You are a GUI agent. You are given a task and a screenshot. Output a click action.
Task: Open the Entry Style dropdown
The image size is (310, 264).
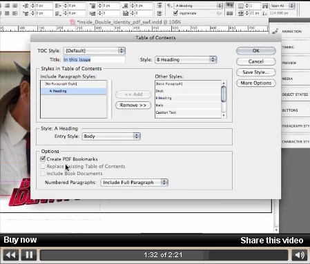click(111, 136)
